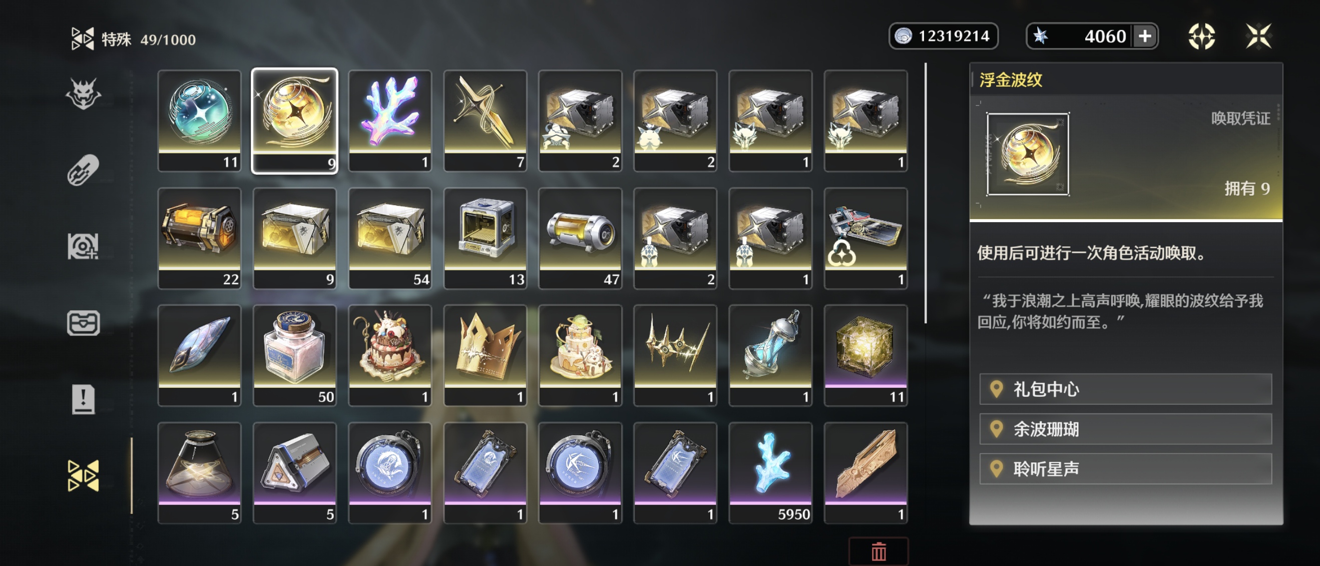Select the resources box sidebar category
1320x566 pixels.
click(x=83, y=323)
